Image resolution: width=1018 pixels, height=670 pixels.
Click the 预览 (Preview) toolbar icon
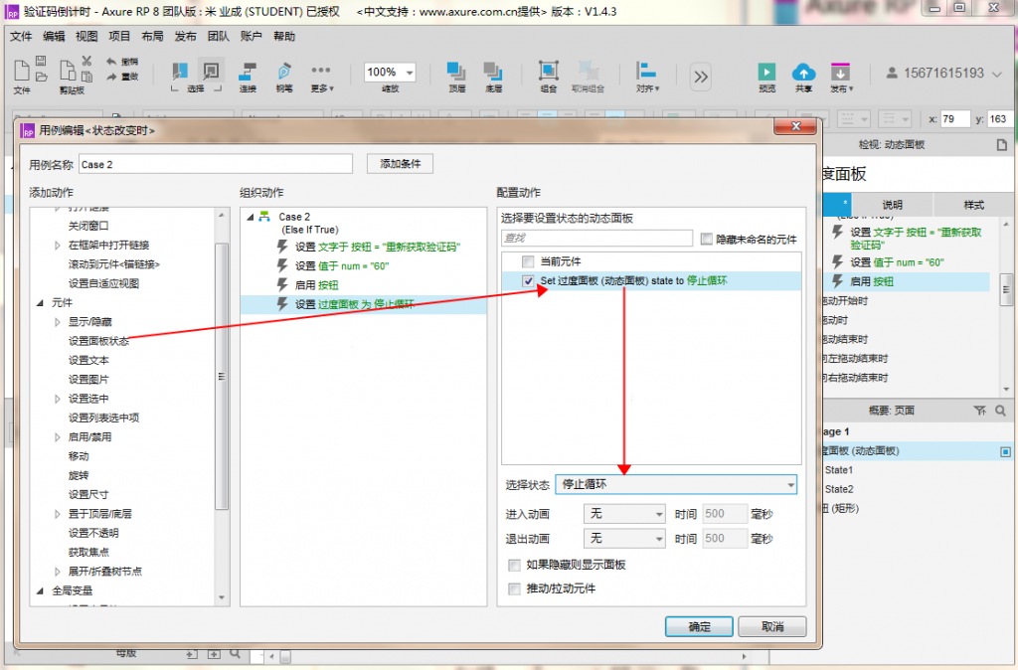coord(766,73)
